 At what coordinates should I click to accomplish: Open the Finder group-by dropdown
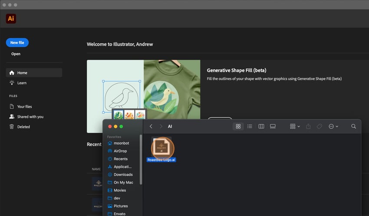(295, 127)
